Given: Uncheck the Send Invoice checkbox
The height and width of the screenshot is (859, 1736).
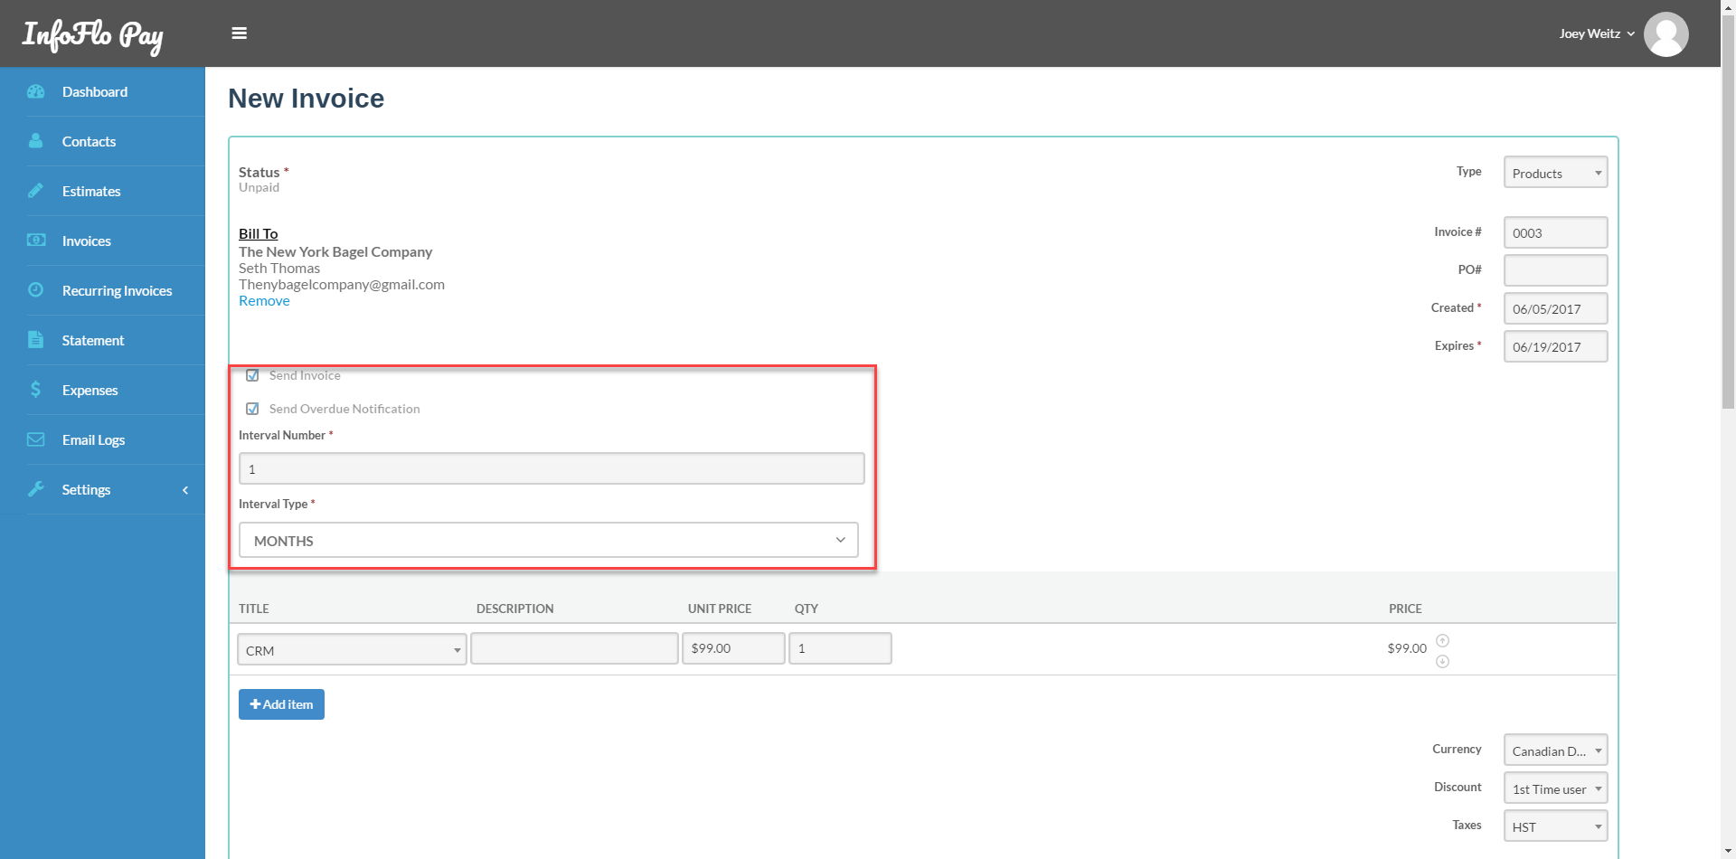Looking at the screenshot, I should (252, 375).
